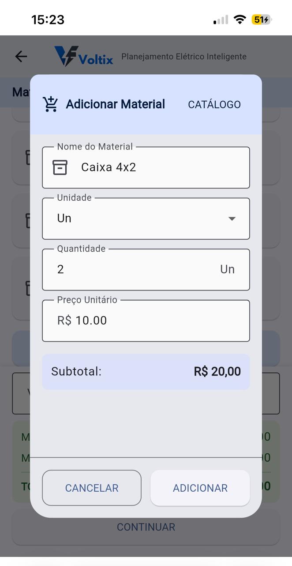Tap the material box icon in Nome do Material
This screenshot has width=292, height=566.
coord(60,167)
